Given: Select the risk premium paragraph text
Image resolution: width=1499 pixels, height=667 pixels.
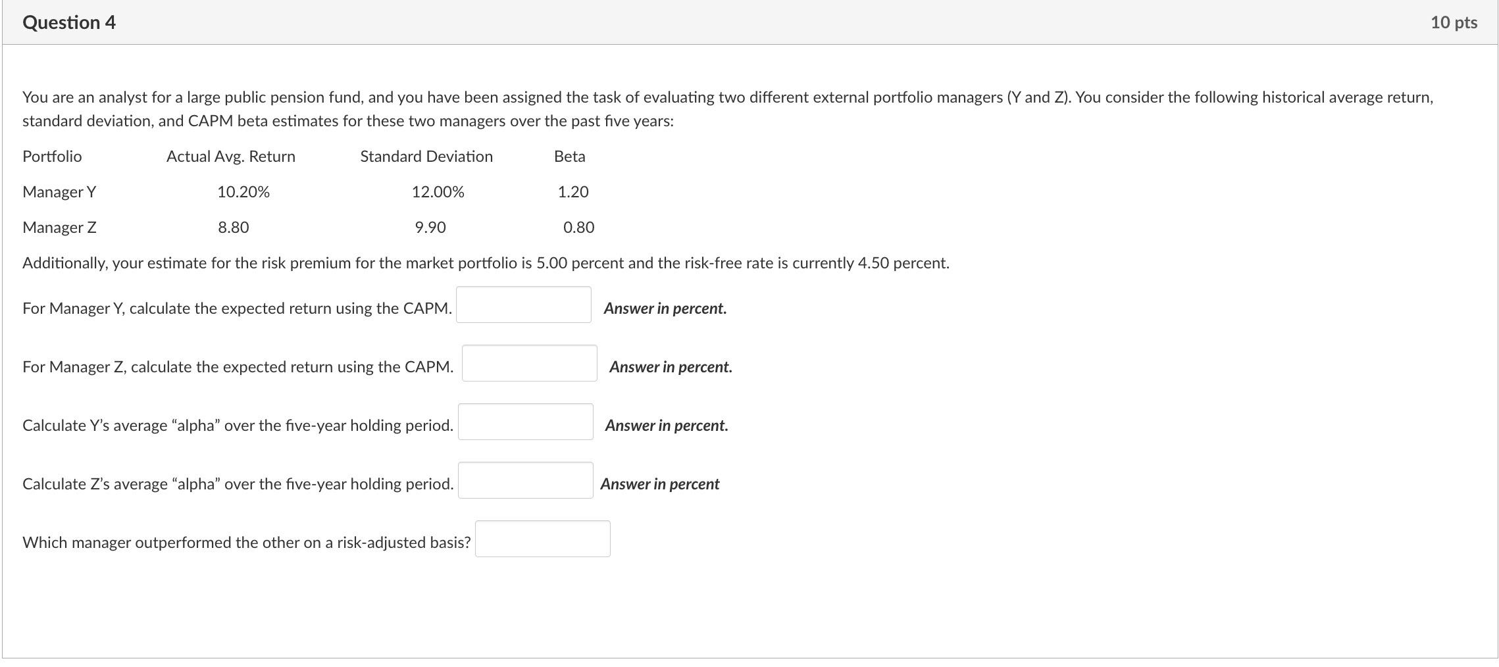Looking at the screenshot, I should pyautogui.click(x=485, y=262).
